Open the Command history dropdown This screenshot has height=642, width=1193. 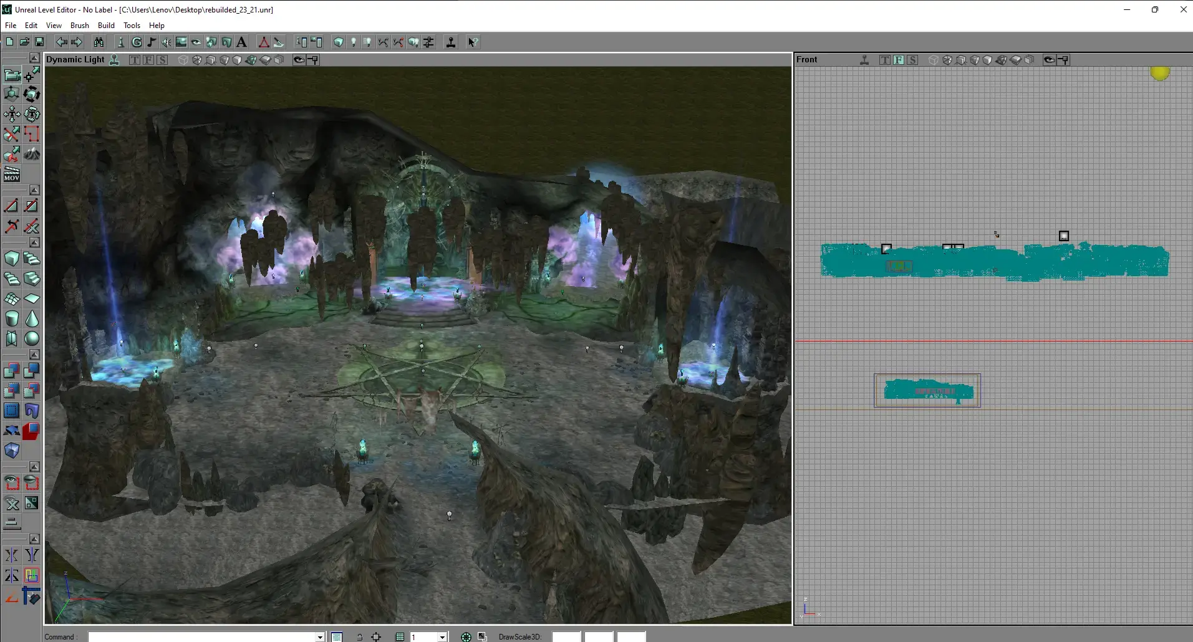[320, 637]
